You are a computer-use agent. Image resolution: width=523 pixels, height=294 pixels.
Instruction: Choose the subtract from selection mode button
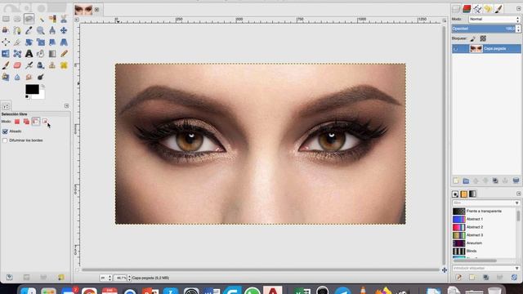coord(36,122)
